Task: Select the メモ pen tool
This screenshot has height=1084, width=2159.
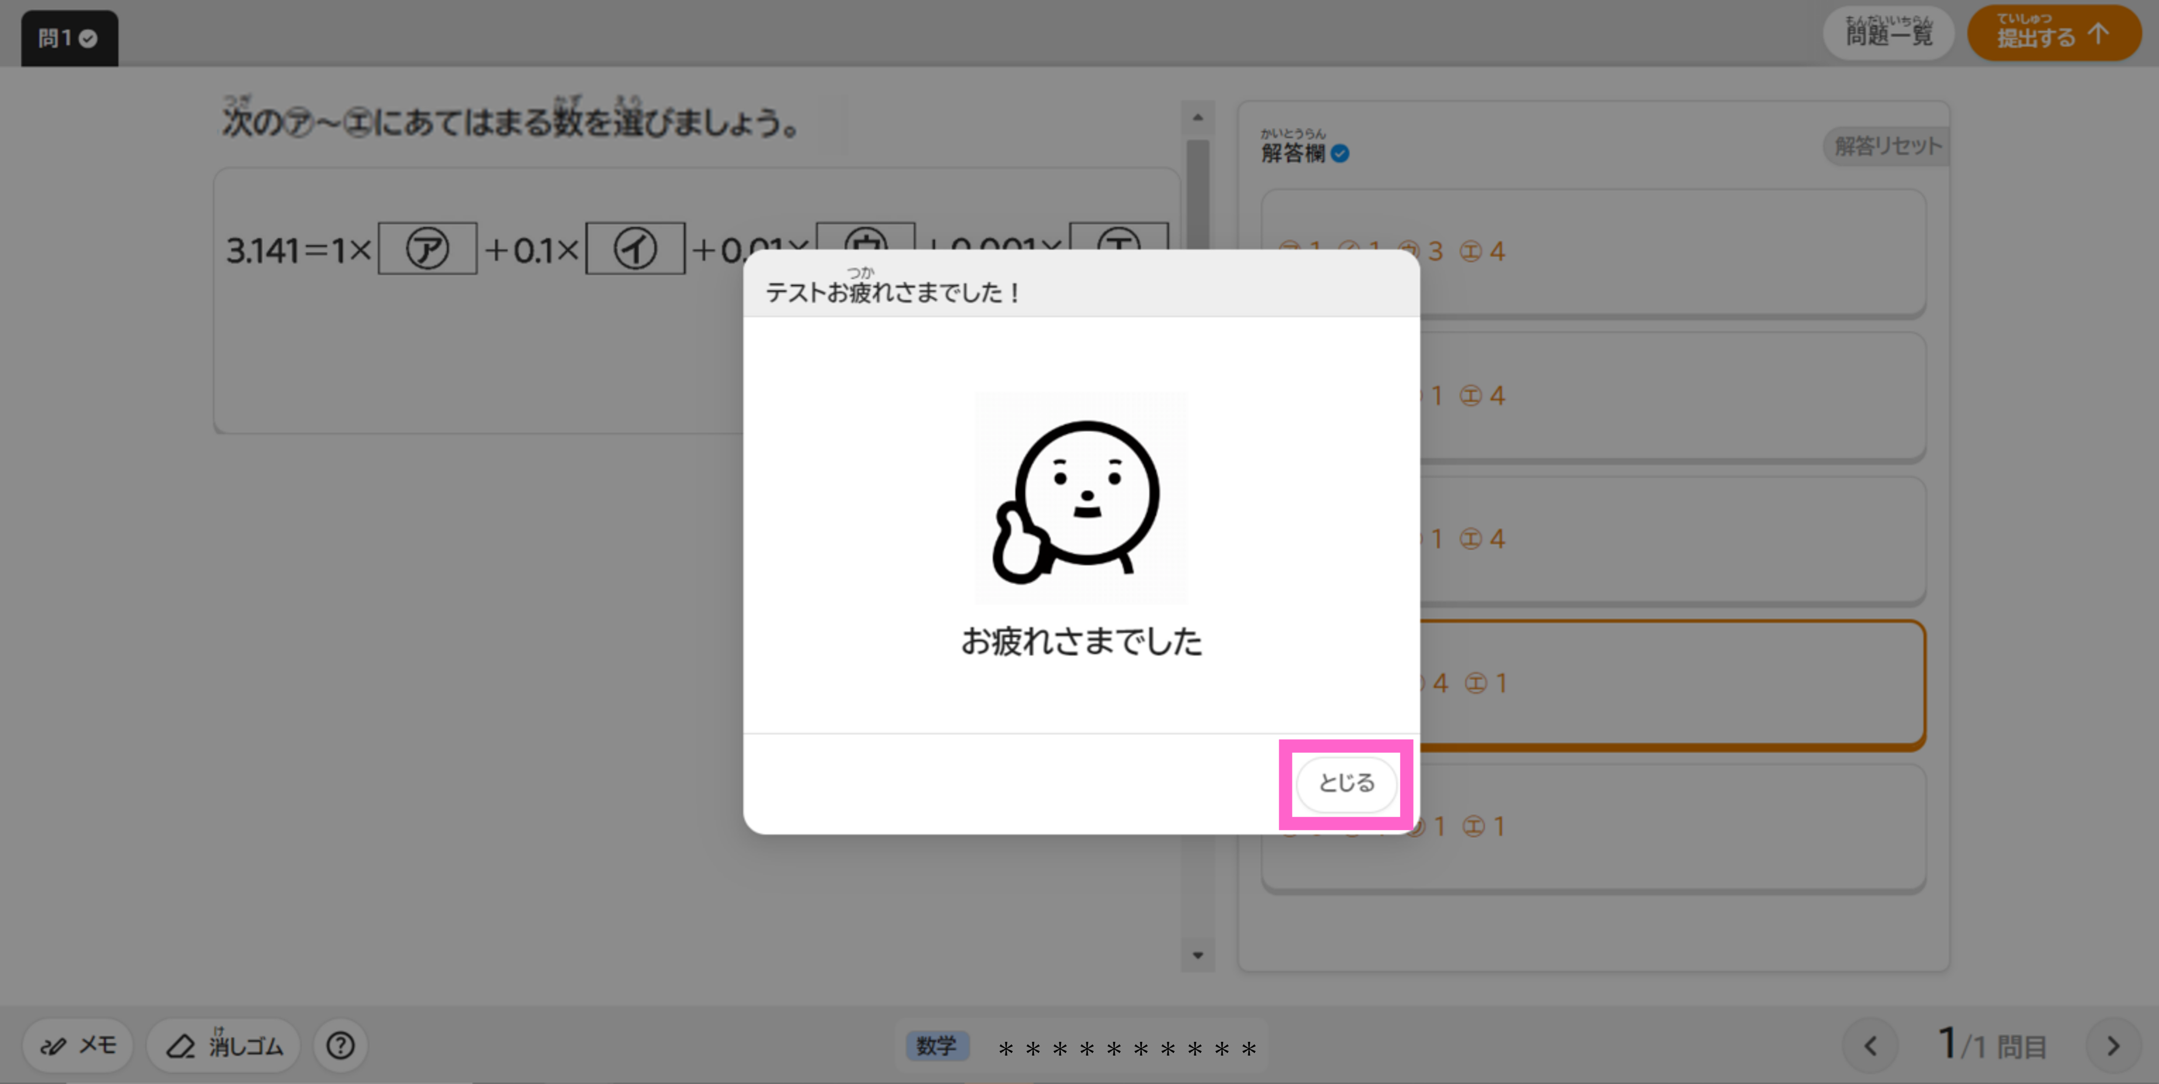Action: (78, 1045)
